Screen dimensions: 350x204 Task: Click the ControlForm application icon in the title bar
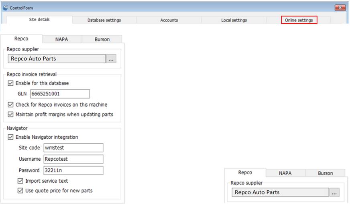click(x=6, y=8)
